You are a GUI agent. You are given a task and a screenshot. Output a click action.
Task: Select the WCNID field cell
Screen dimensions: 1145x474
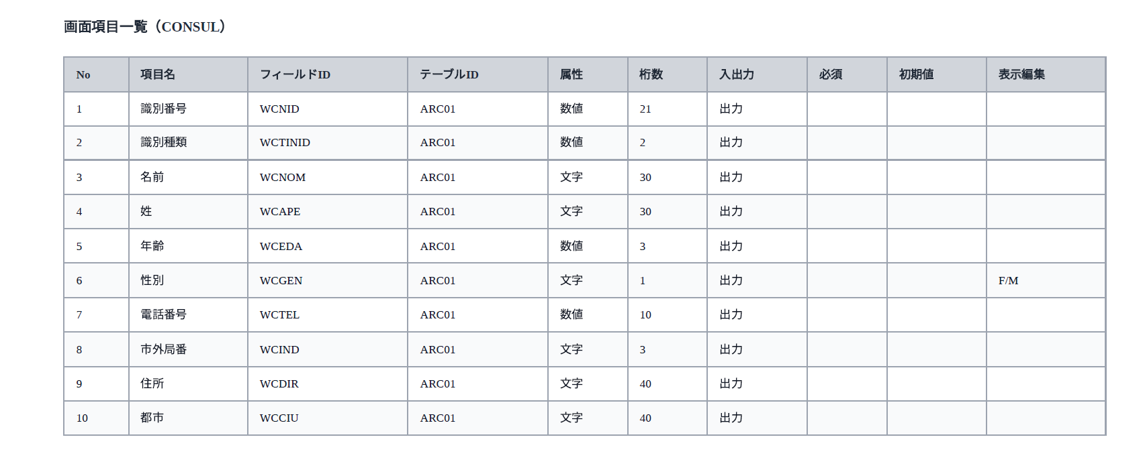click(x=328, y=109)
